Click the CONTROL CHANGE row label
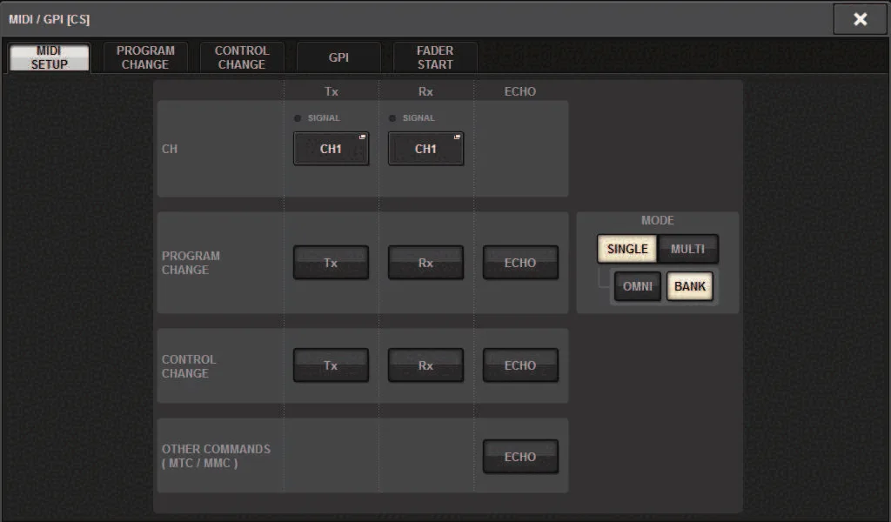The image size is (891, 522). click(189, 366)
